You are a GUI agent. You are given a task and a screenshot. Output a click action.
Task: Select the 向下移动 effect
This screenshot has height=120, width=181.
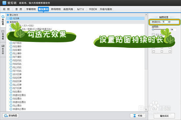click(x=15, y=43)
